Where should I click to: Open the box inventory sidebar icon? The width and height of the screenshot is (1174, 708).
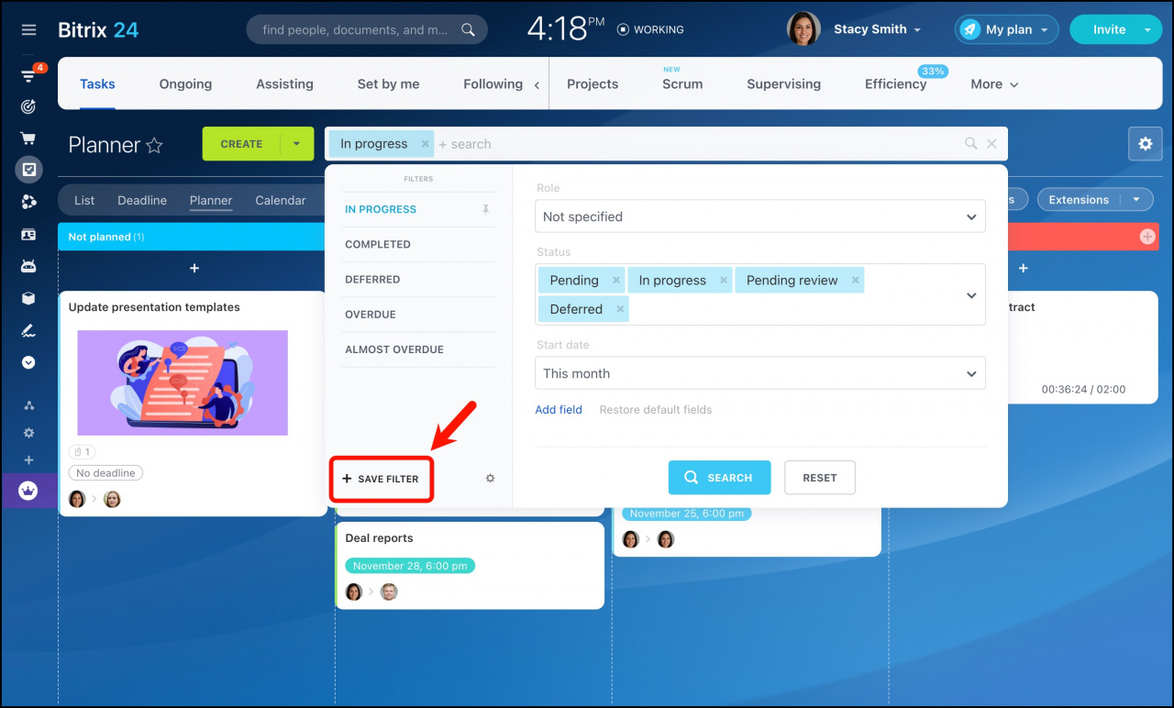coord(28,298)
